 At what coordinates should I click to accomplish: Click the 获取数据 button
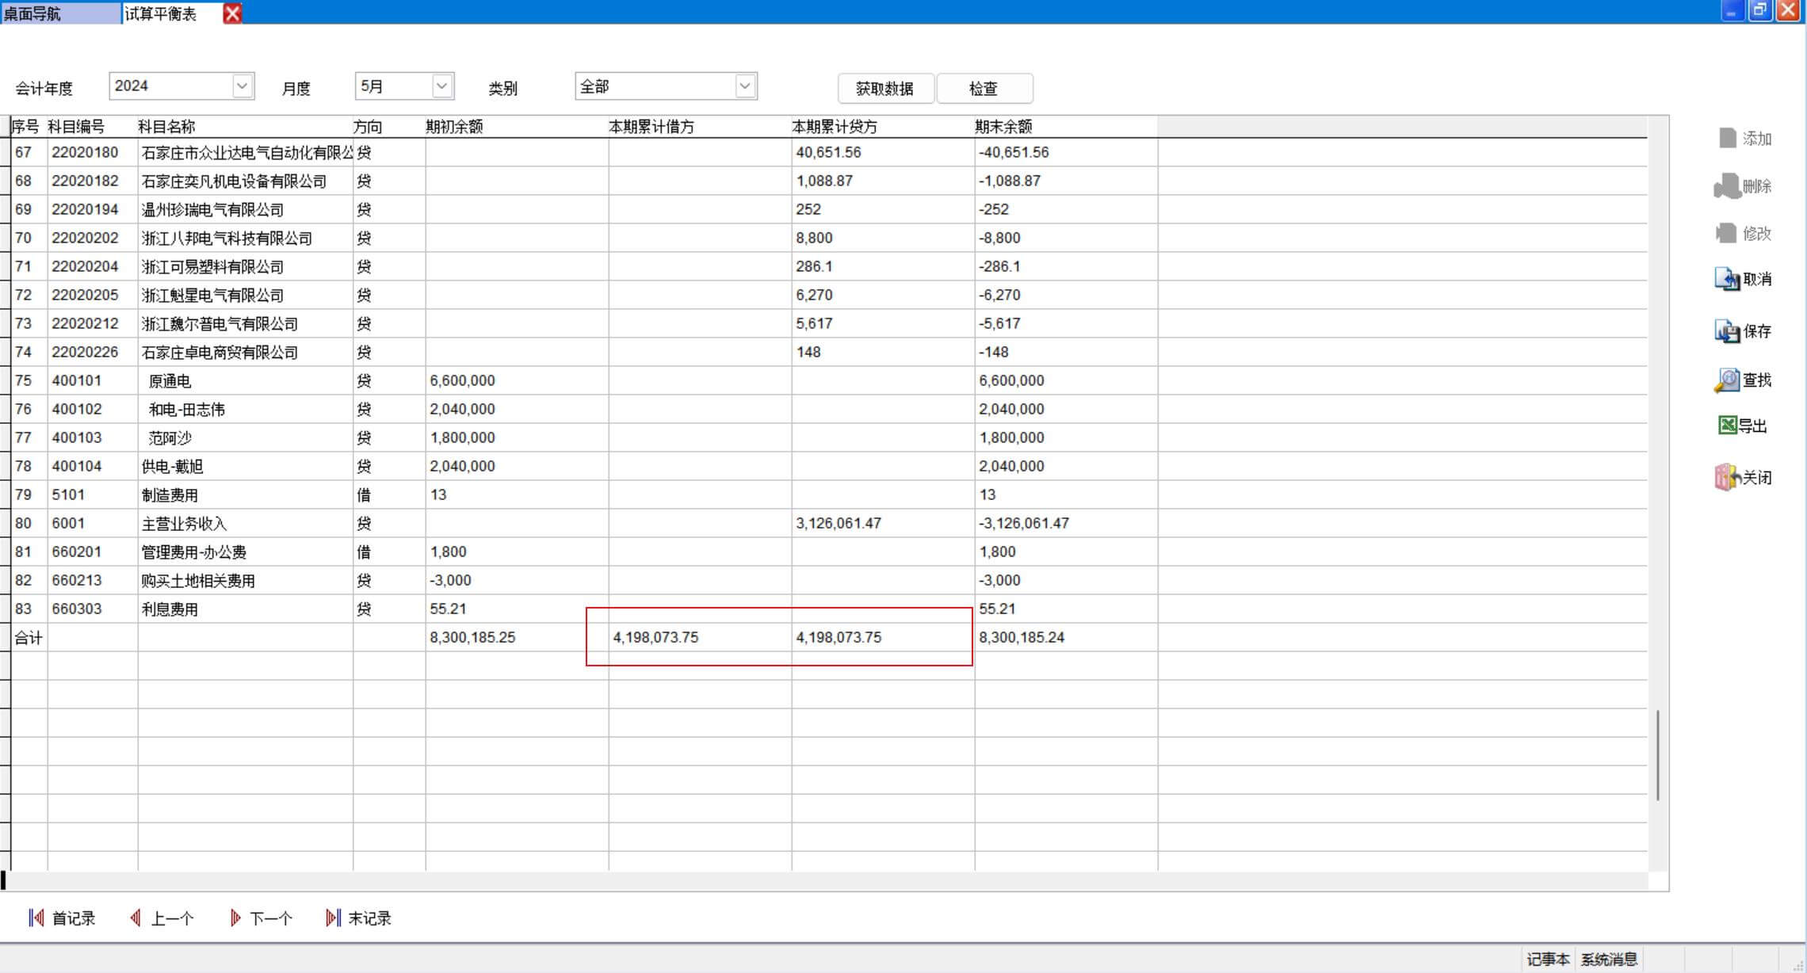[884, 89]
